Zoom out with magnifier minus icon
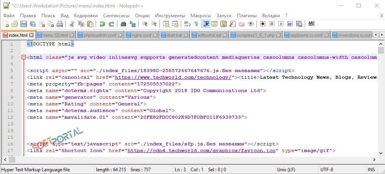Image resolution: width=385 pixels, height=174 pixels. pyautogui.click(x=154, y=24)
